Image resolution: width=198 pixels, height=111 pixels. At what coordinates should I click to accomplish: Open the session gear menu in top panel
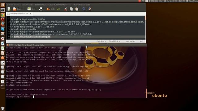point(187,1)
